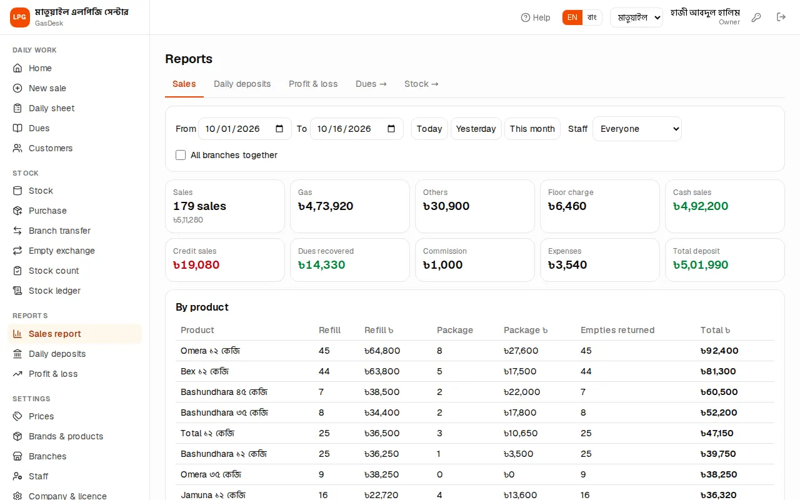Image resolution: width=800 pixels, height=500 pixels.
Task: Click the key icon in header
Action: point(756,17)
